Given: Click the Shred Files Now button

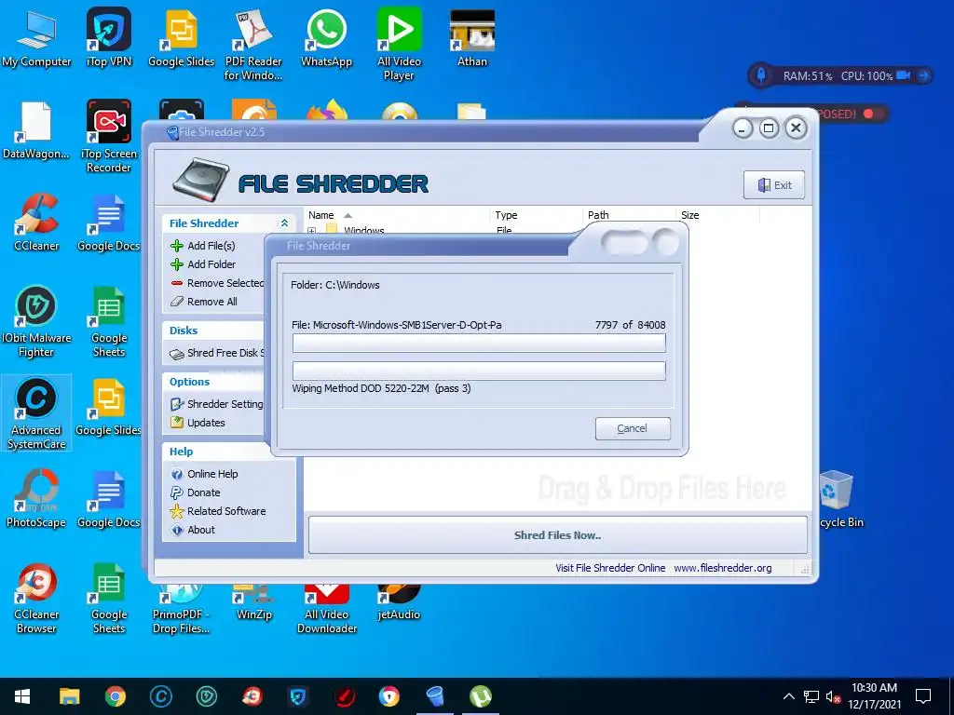Looking at the screenshot, I should [557, 535].
